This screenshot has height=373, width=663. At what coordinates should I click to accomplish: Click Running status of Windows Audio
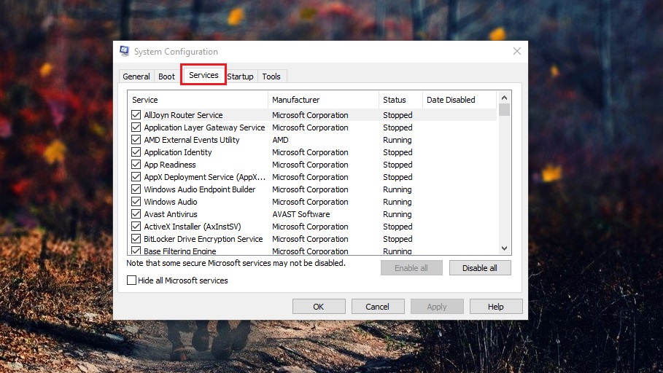pos(397,202)
